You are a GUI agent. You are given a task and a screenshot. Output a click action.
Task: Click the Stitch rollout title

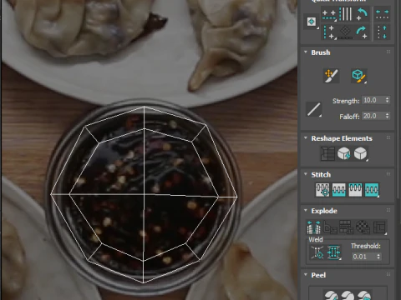coord(321,175)
